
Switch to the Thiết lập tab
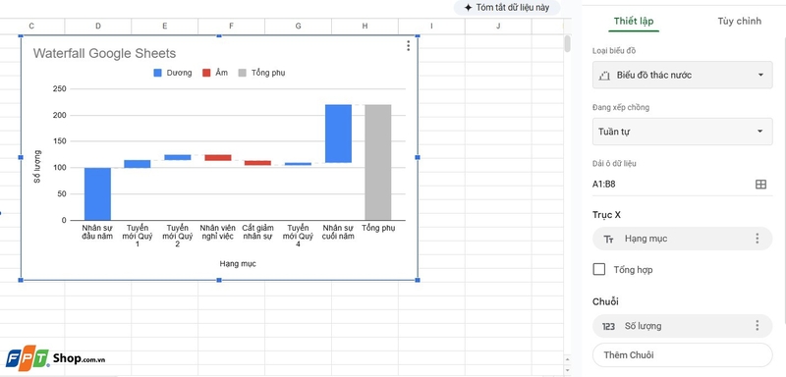point(634,21)
